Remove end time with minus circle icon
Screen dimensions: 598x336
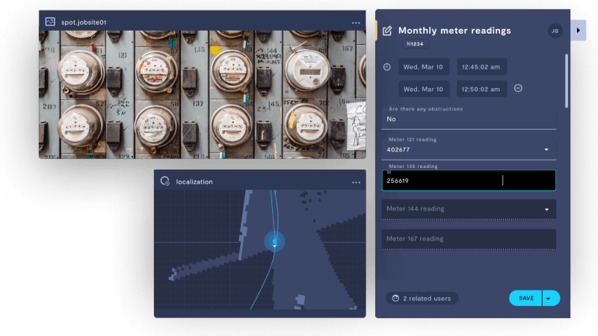pos(518,88)
